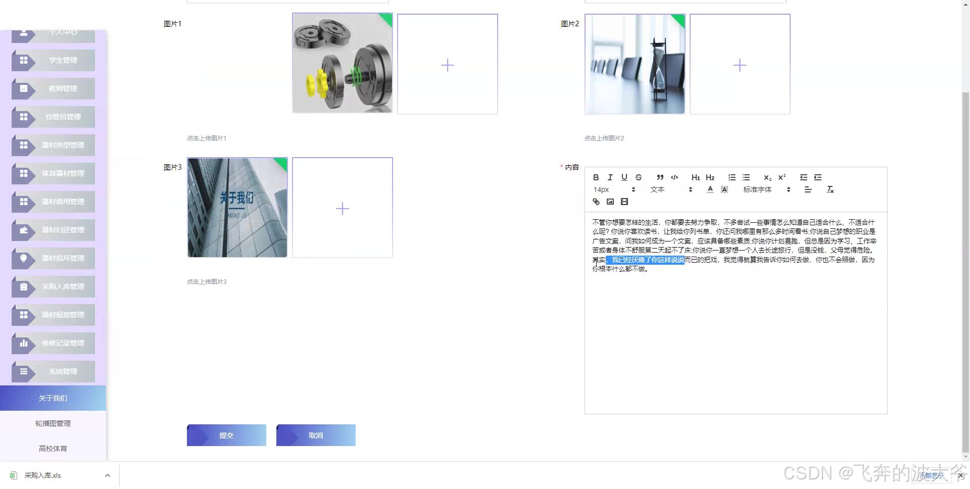Select the dumbbell thumbnail for 图片1
This screenshot has width=970, height=489.
[x=342, y=63]
